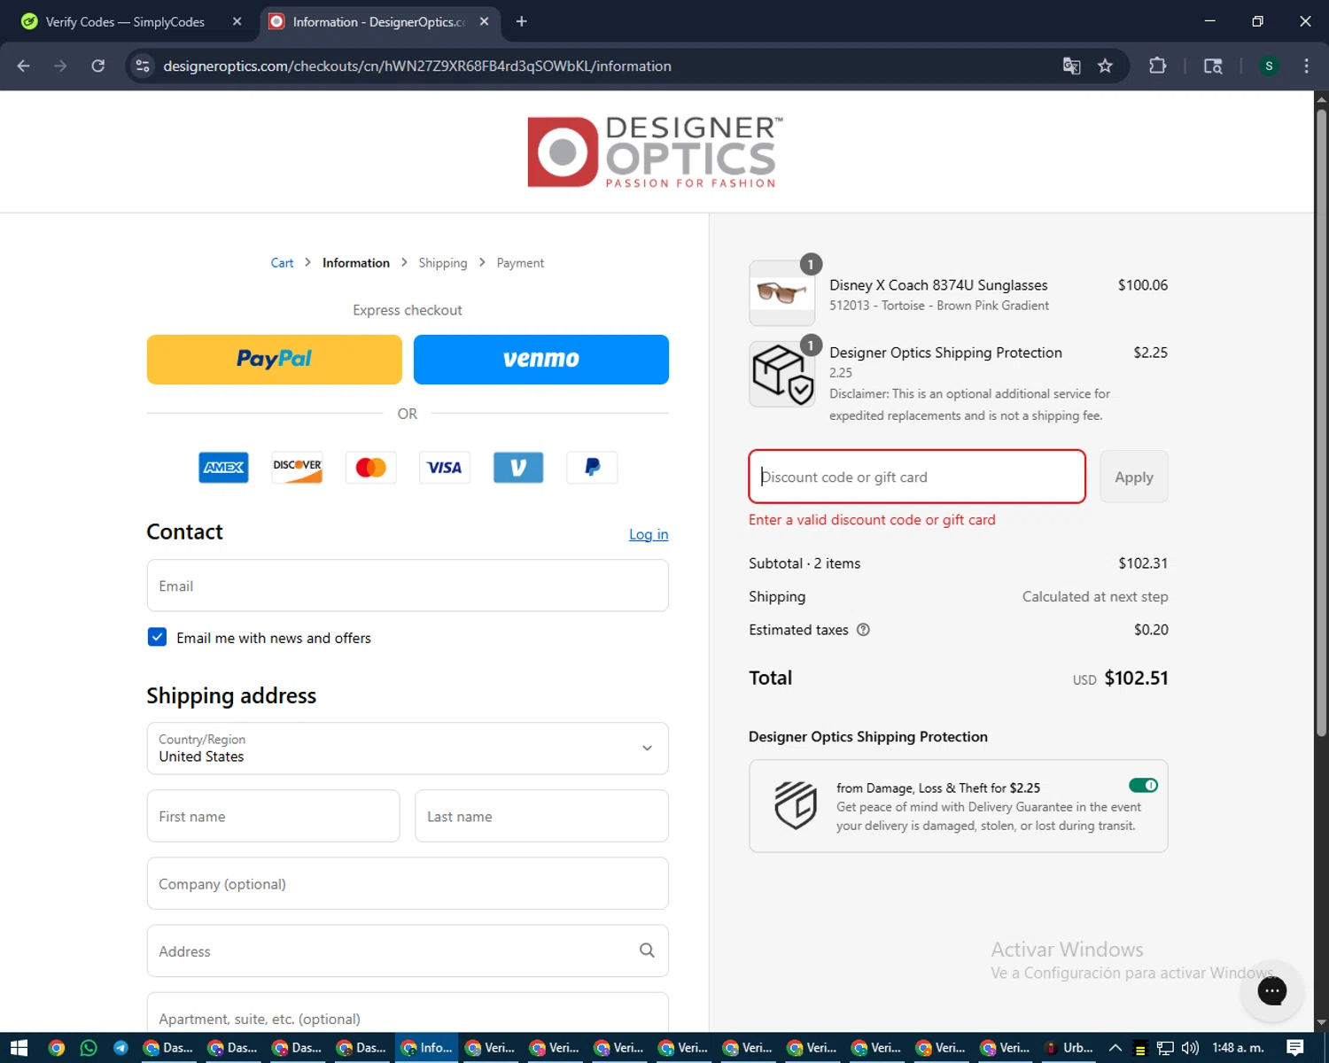Bookmark this page with star icon
Screen dimensions: 1329x1063
1105,66
